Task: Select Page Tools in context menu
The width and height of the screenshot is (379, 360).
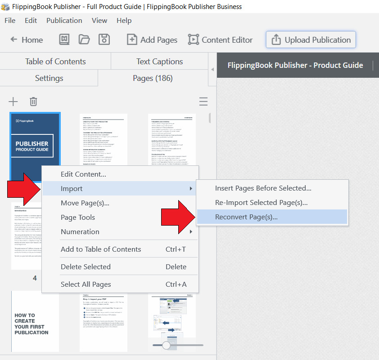Action: [x=120, y=218]
